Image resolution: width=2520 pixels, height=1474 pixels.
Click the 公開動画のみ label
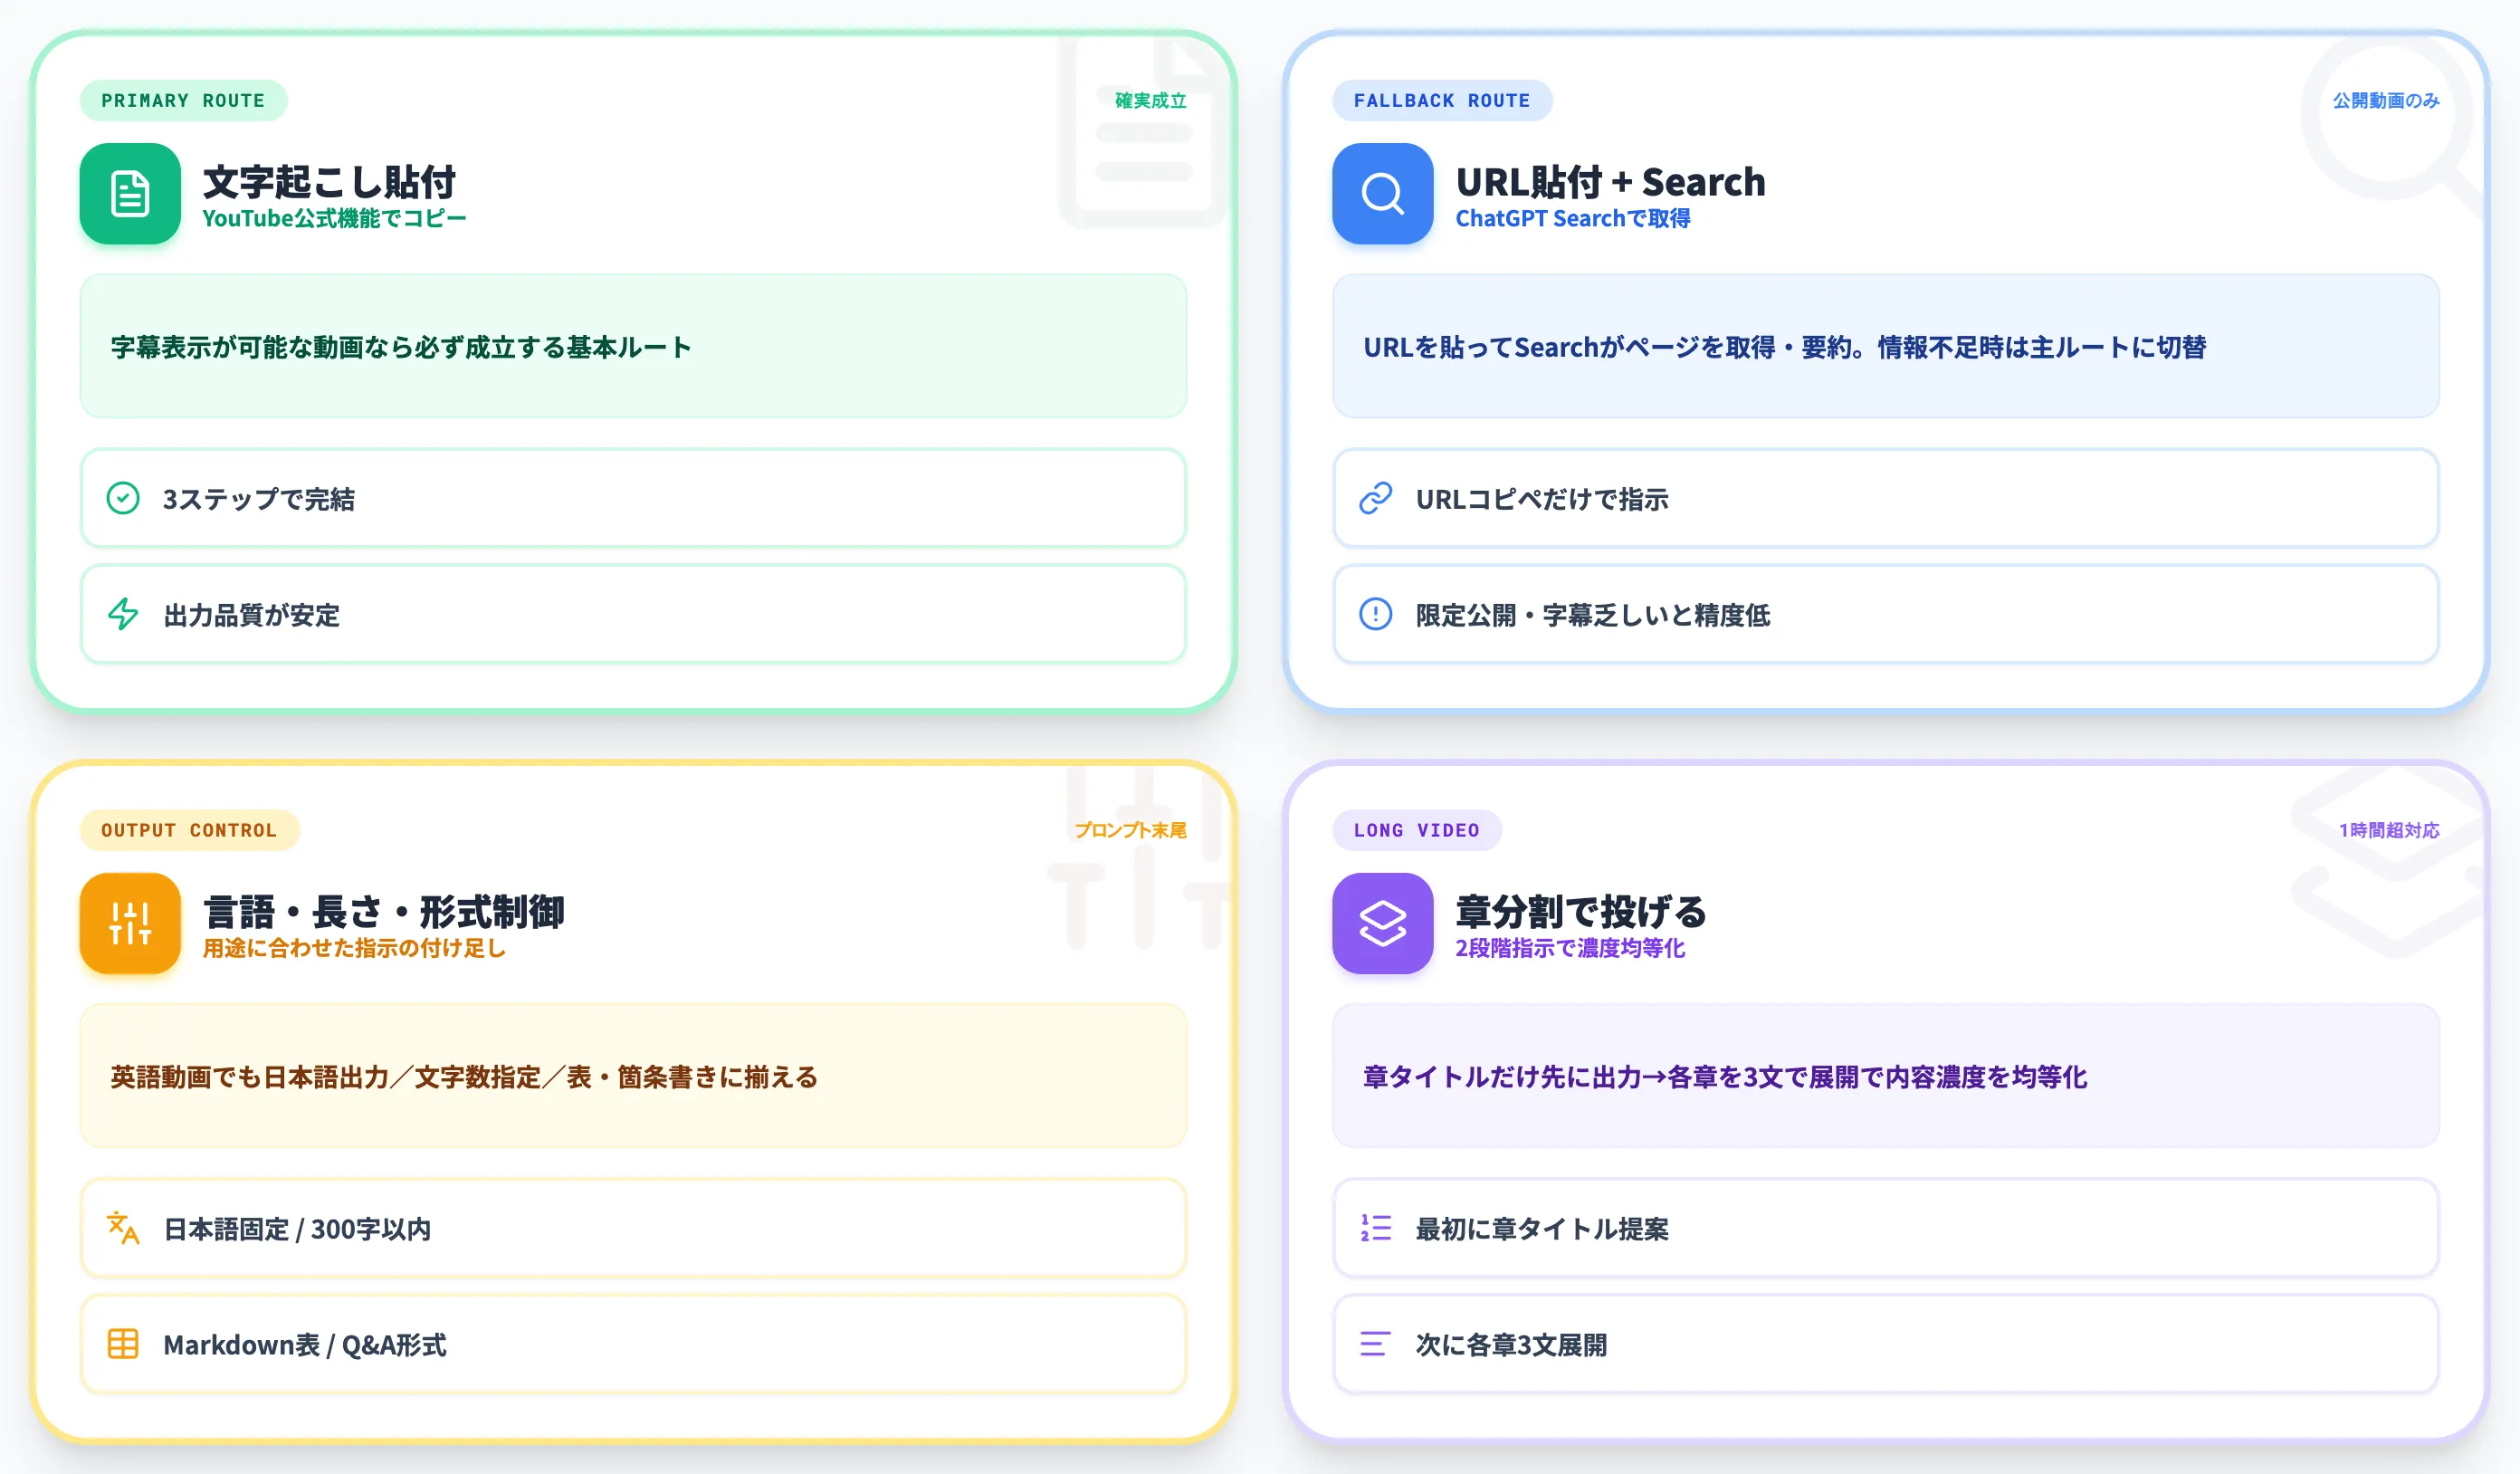[x=2386, y=101]
